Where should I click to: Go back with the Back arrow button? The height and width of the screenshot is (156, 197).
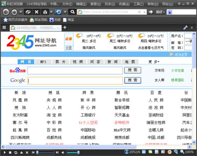tap(6, 12)
